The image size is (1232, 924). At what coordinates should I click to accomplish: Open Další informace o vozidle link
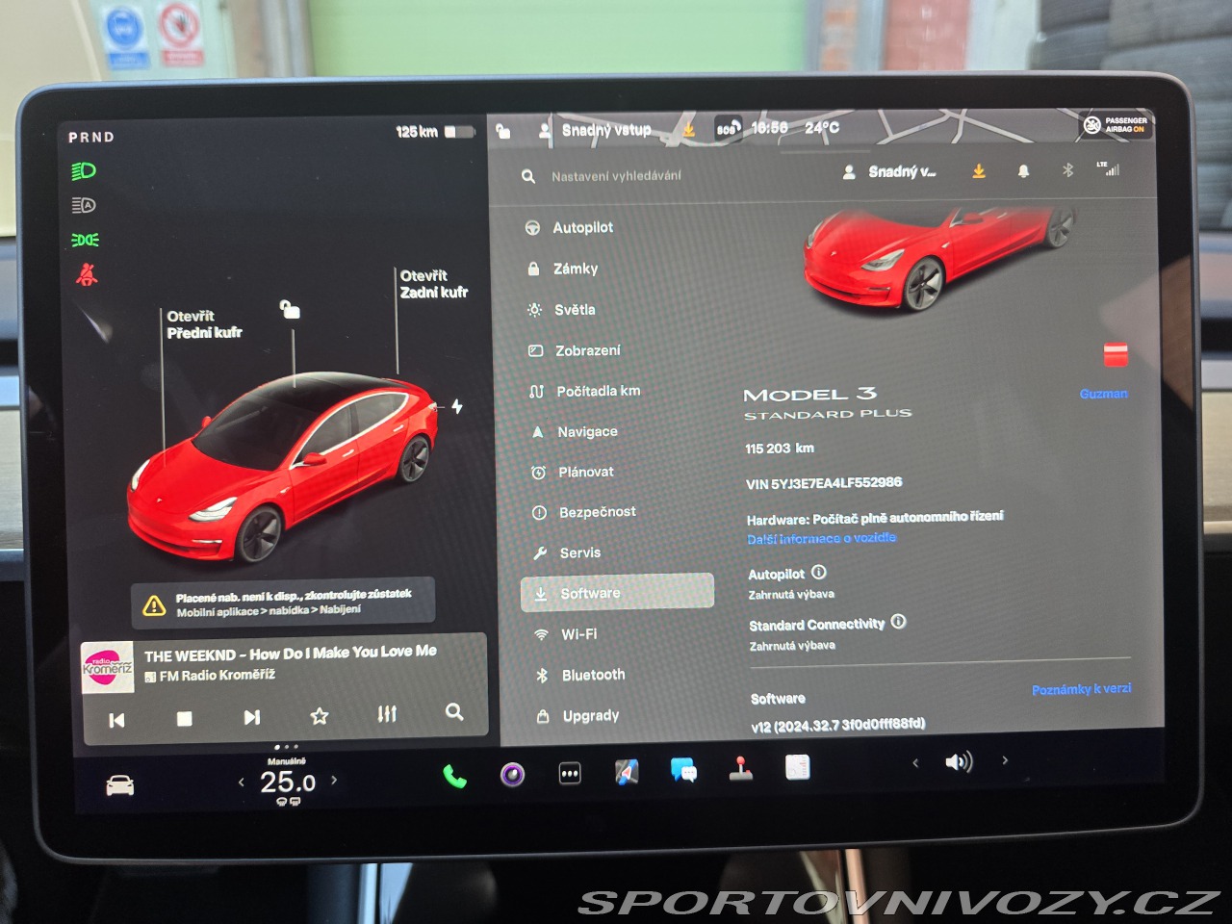coord(821,538)
